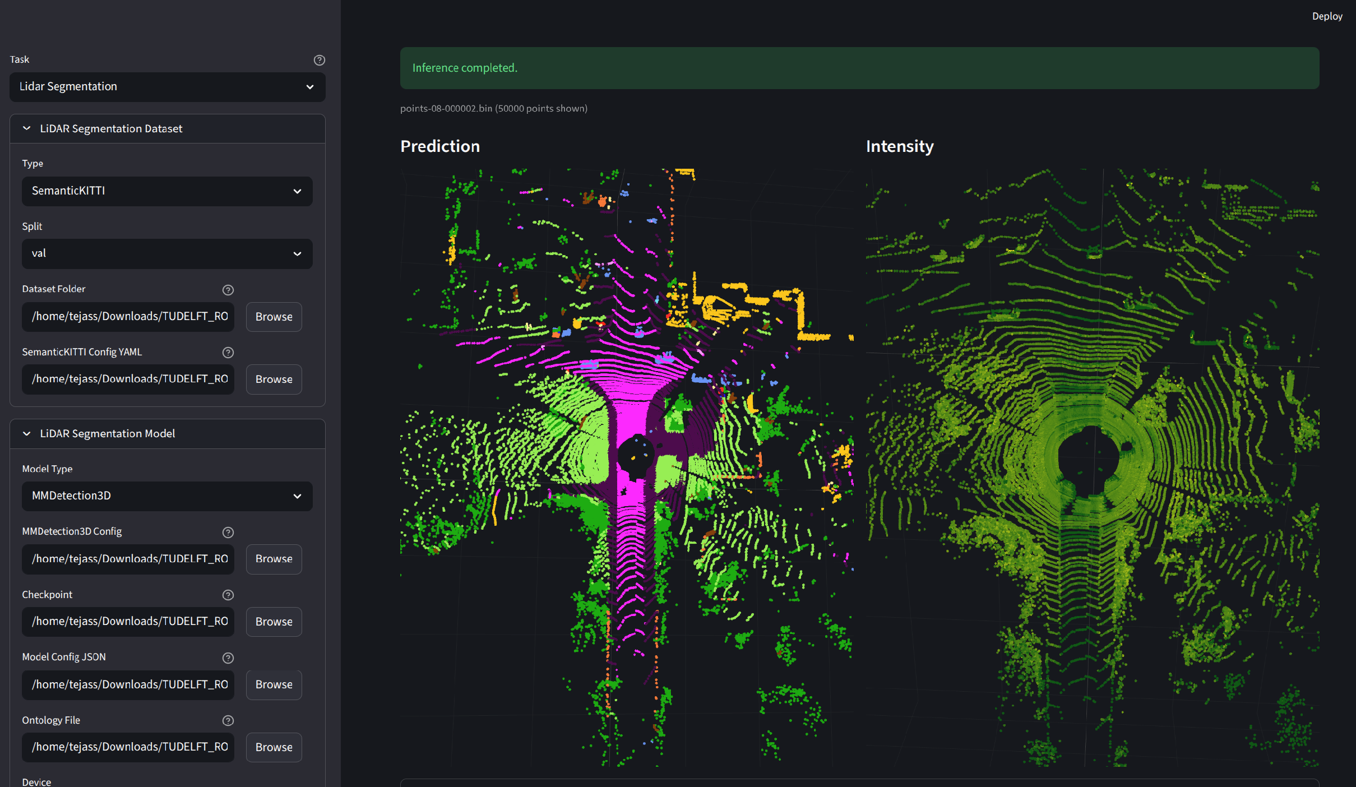Browse for the Checkpoint file

[x=274, y=622]
